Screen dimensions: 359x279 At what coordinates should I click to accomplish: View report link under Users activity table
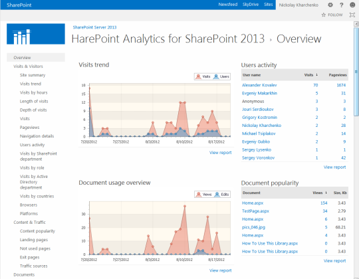tap(334, 167)
